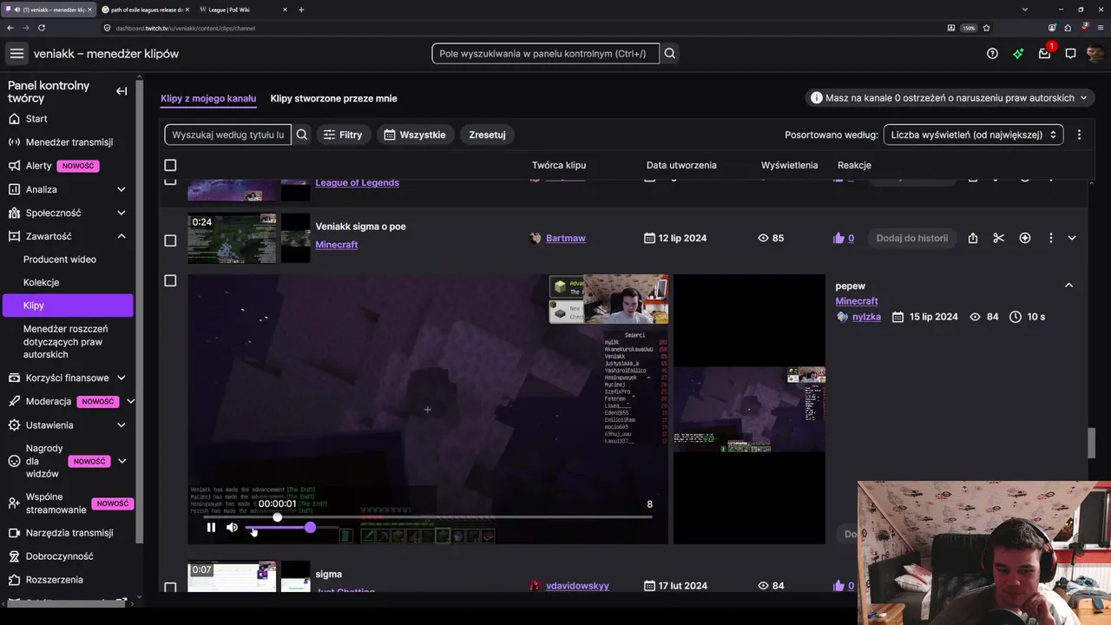The width and height of the screenshot is (1111, 625).
Task: Like the Veniakk sigma o poe clip
Action: pyautogui.click(x=838, y=238)
